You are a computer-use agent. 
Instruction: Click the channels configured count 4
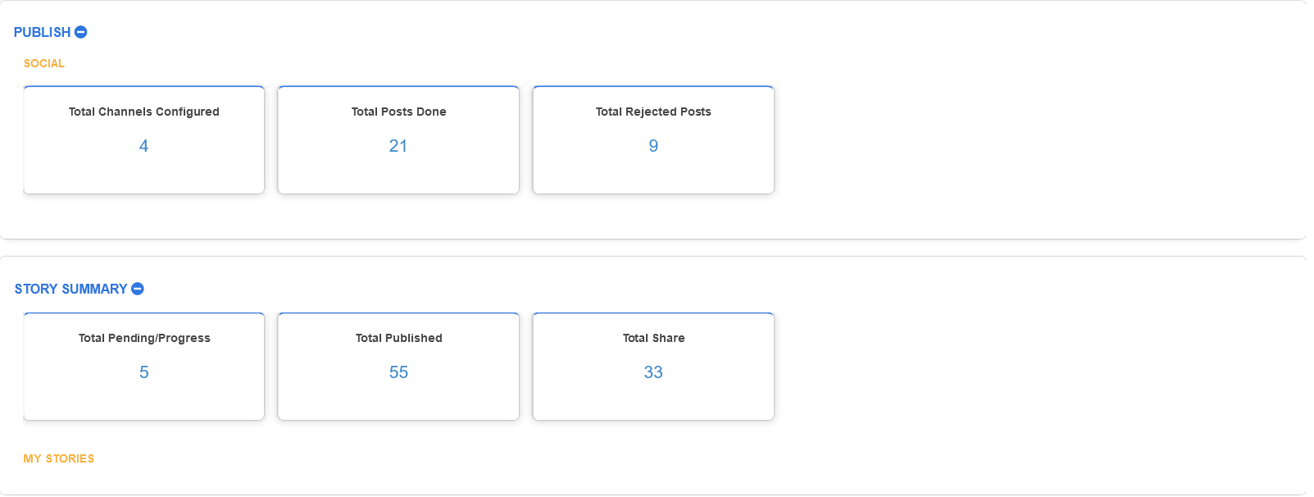143,146
